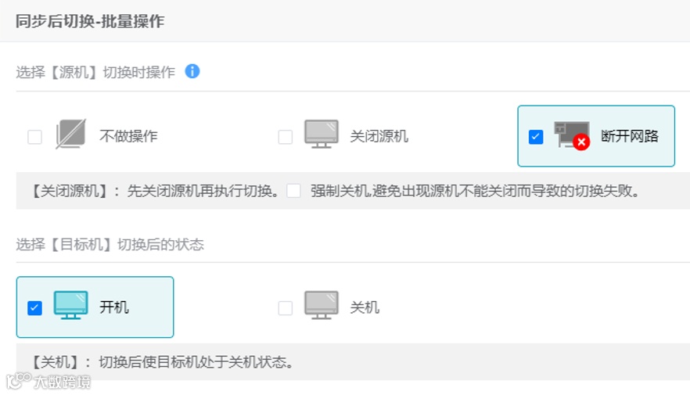Image resolution: width=690 pixels, height=395 pixels.
Task: Click the 大数跨境 watermark logo
Action: (49, 382)
